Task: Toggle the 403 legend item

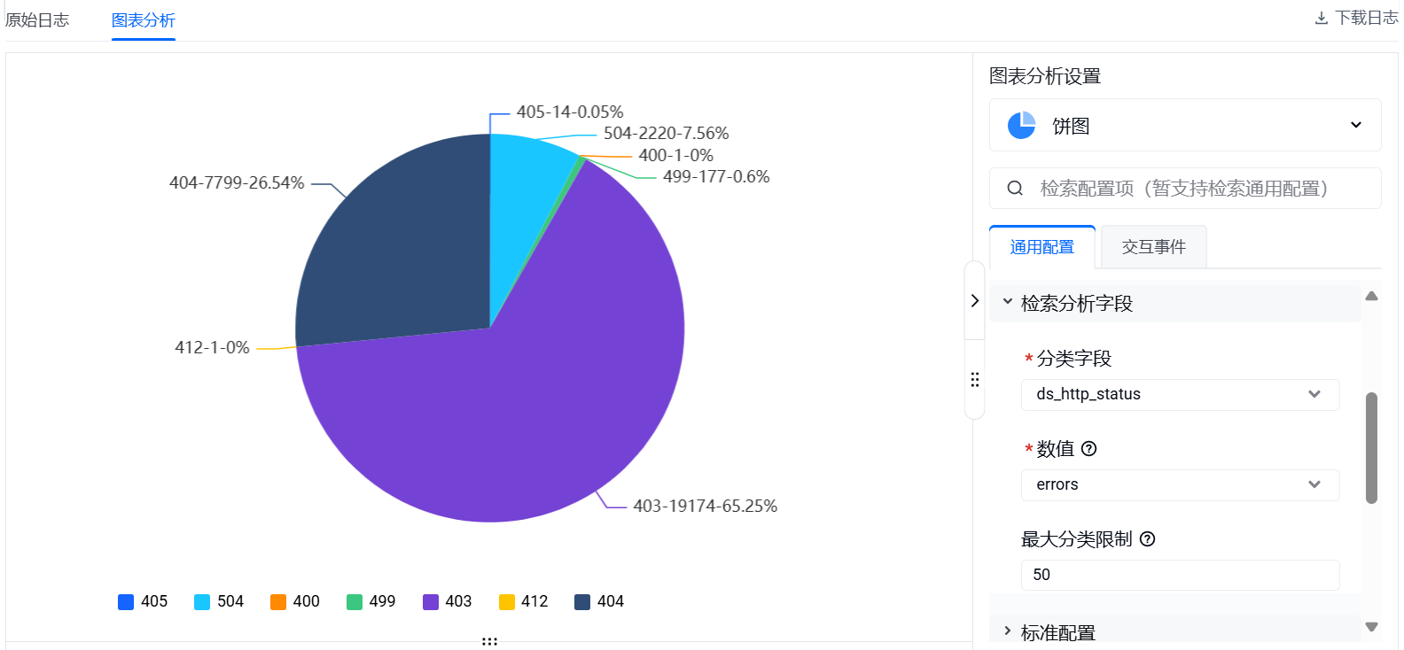Action: (448, 602)
